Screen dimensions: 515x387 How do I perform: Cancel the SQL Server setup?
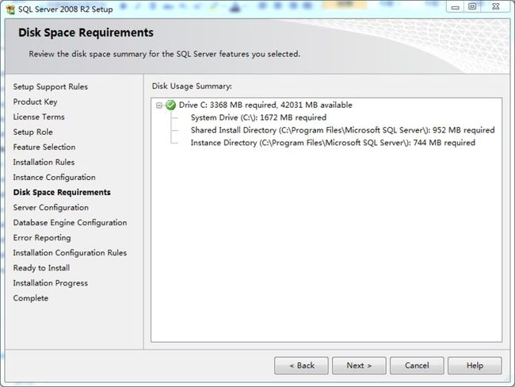pos(417,366)
